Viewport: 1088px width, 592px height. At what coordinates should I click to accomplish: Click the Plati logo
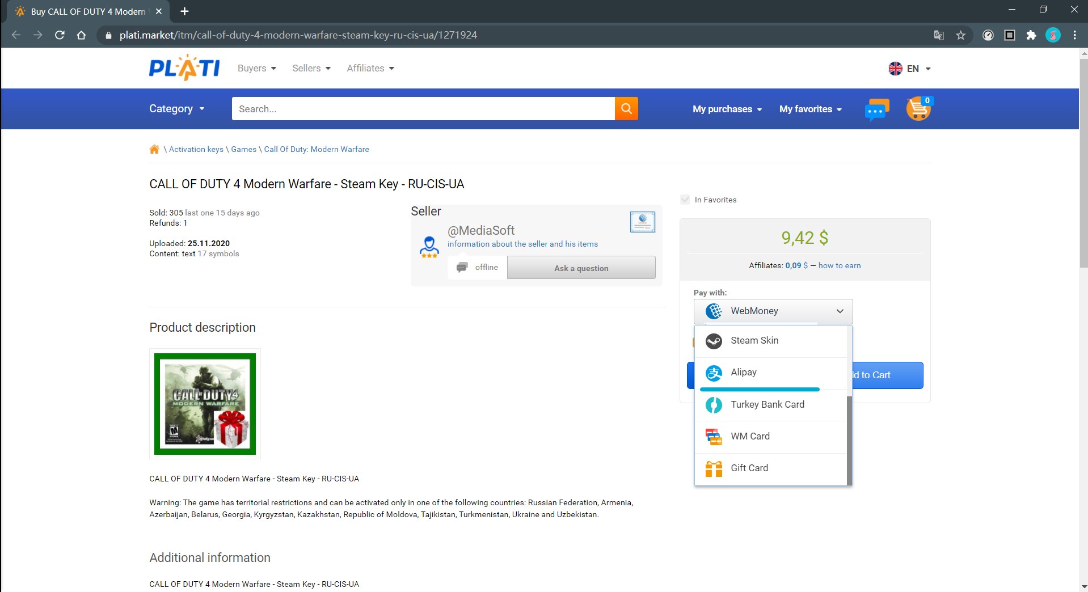tap(184, 68)
